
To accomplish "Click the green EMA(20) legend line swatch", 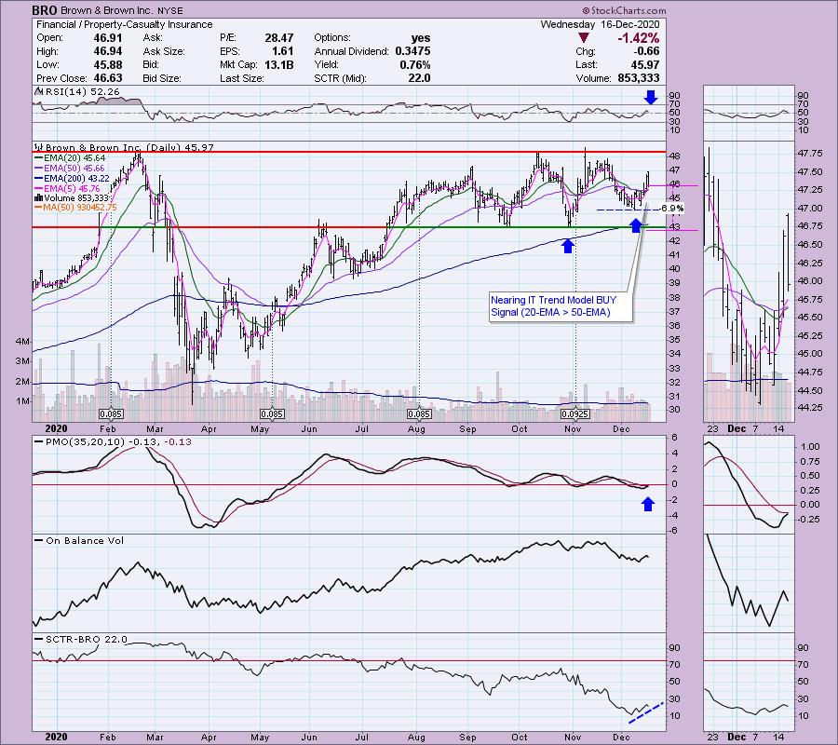I will (x=38, y=158).
